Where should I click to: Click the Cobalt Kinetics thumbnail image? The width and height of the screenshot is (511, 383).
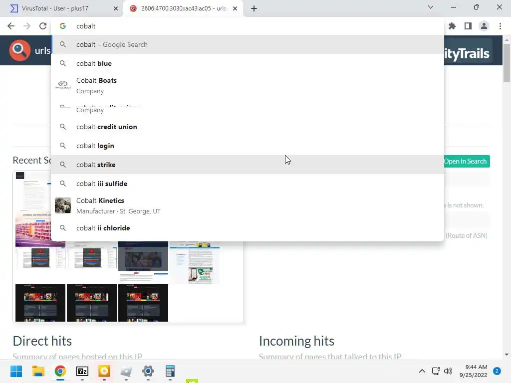[x=63, y=205]
